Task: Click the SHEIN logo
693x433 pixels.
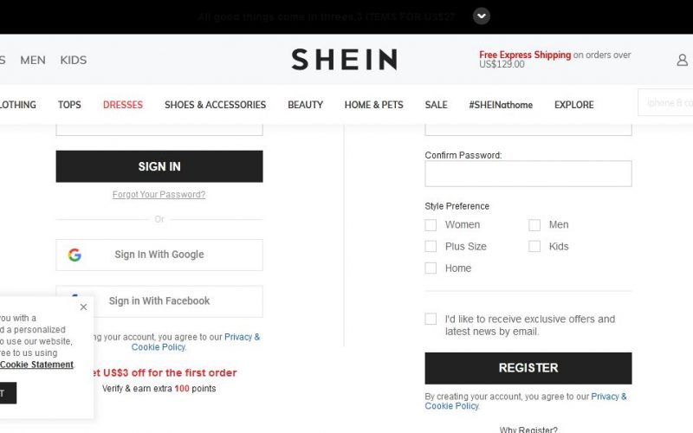Action: 344,60
